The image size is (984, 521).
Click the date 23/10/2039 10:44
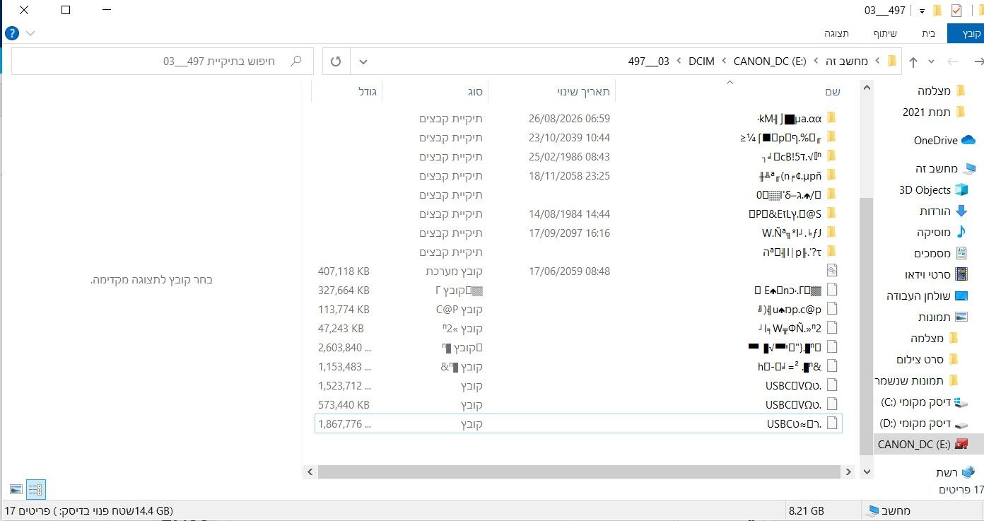click(x=569, y=137)
